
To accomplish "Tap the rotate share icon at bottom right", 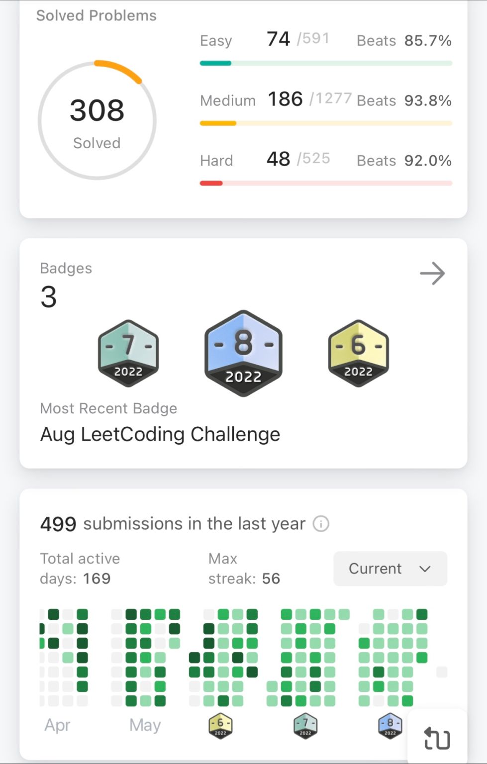I will pos(437,739).
